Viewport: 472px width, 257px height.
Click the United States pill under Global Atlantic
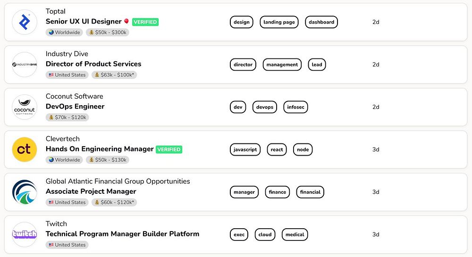[x=67, y=202]
